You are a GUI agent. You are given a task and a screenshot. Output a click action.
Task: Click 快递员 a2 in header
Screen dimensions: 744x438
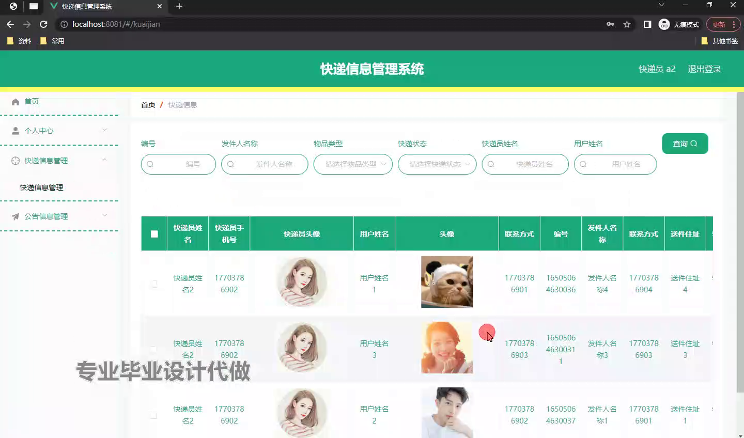pos(657,69)
